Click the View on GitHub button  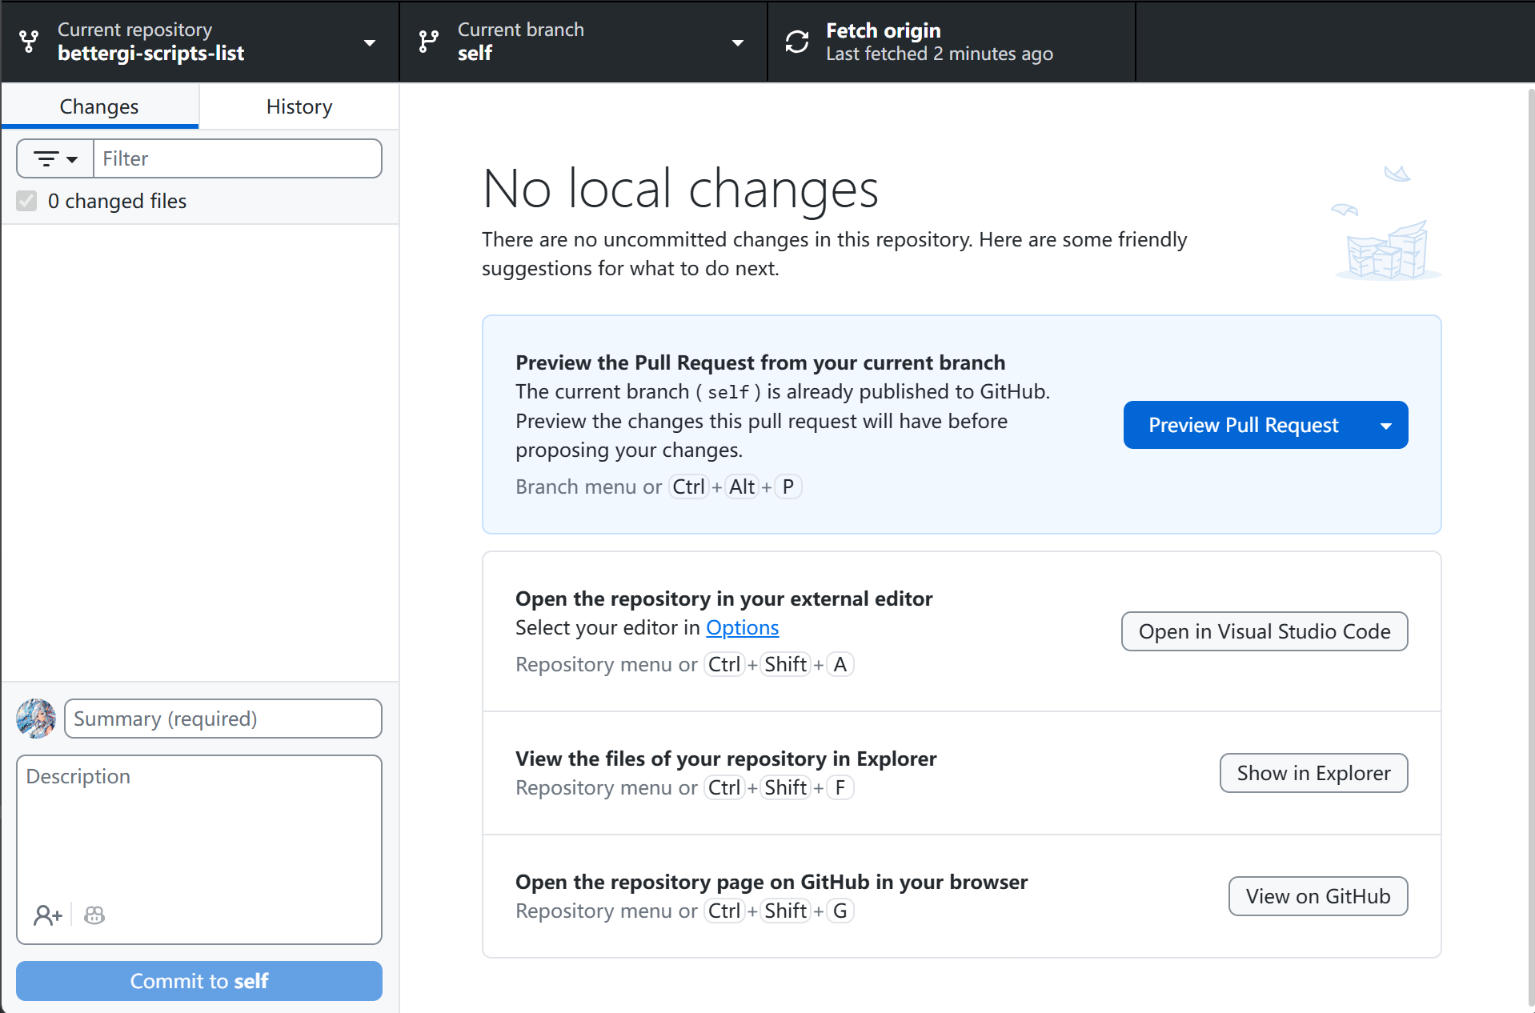1317,896
